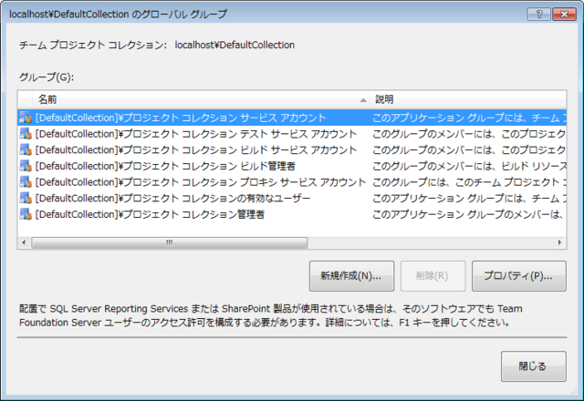This screenshot has height=401, width=584.
Task: Select プロジェクト コレクション管理者 group name
Action: (150, 214)
